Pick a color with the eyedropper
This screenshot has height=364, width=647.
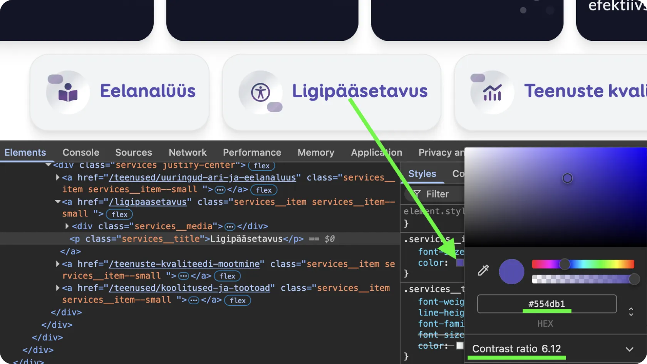point(483,270)
